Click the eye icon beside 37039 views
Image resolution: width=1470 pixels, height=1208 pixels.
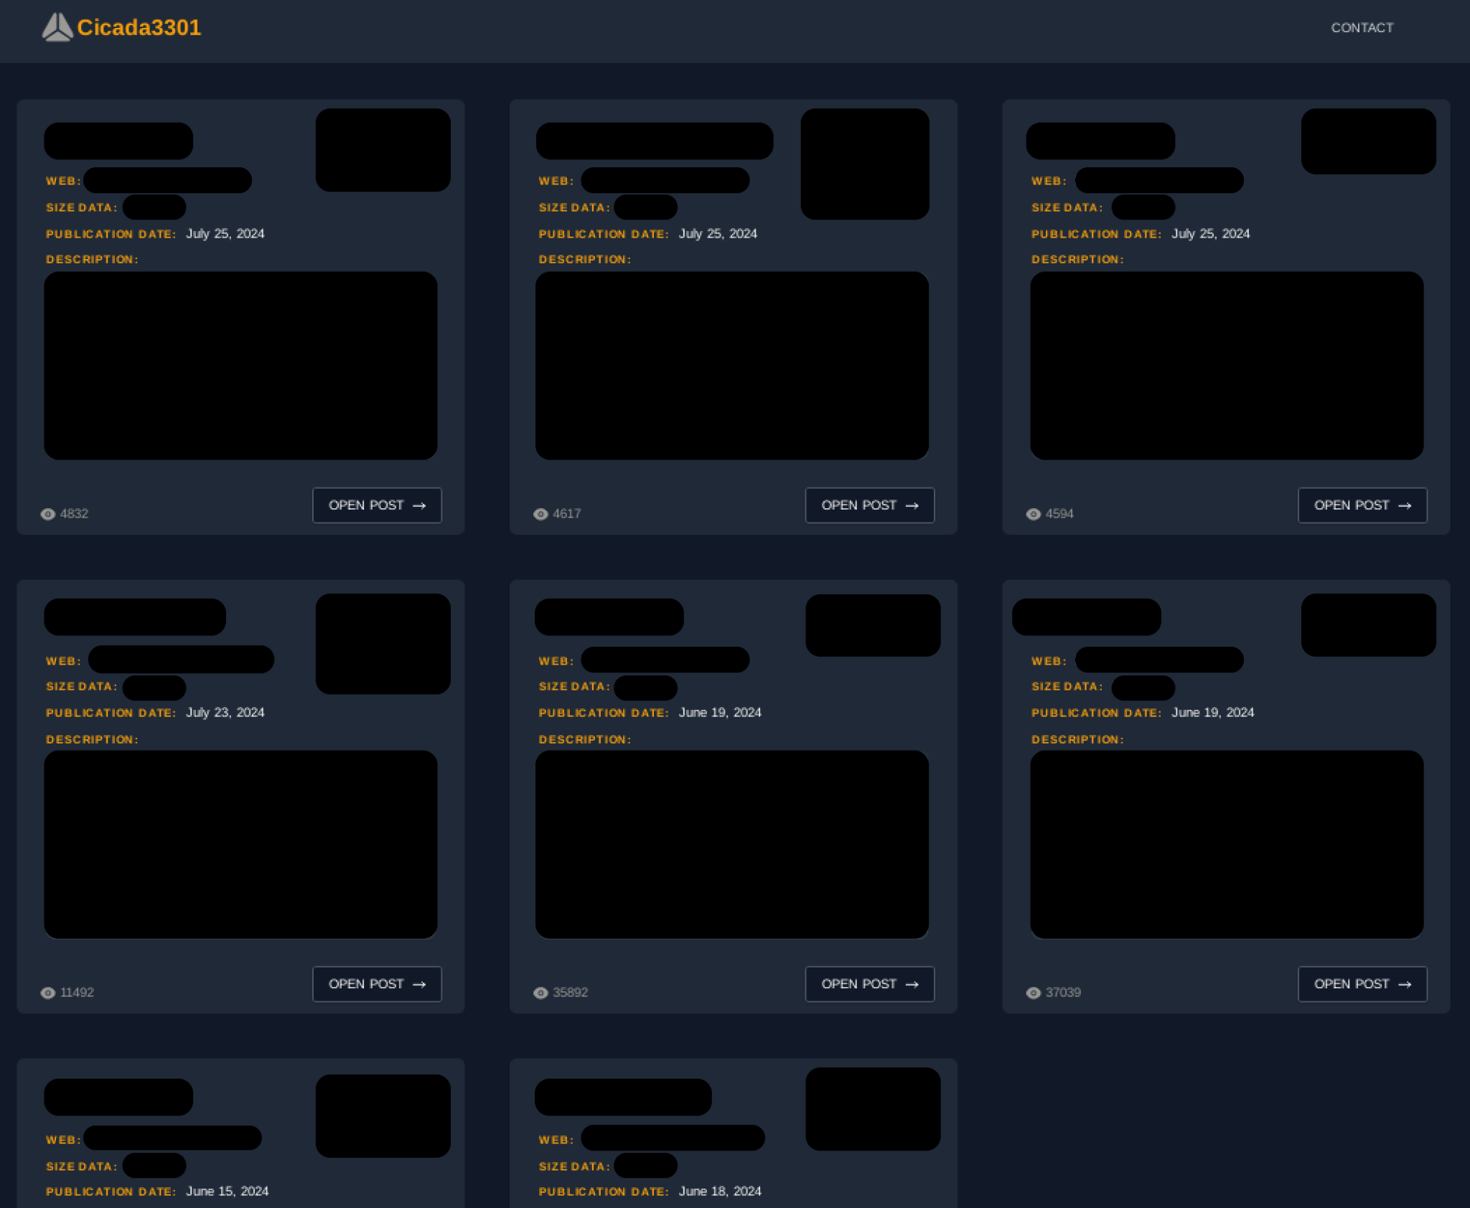tap(1033, 993)
